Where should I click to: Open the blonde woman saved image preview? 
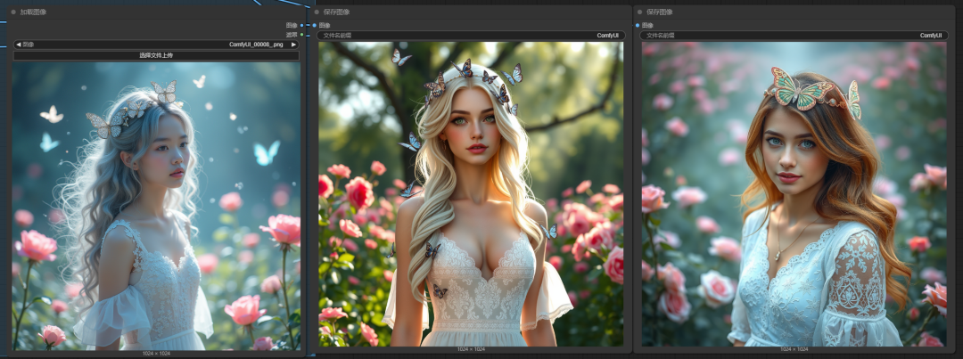tap(471, 194)
